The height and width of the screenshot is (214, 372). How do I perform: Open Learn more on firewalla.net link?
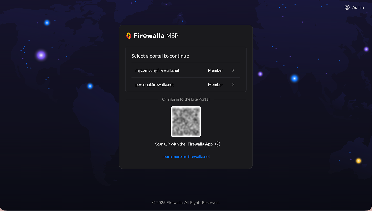coord(186,157)
